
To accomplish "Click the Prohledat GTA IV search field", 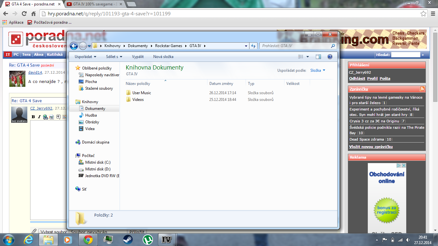I will 295,46.
